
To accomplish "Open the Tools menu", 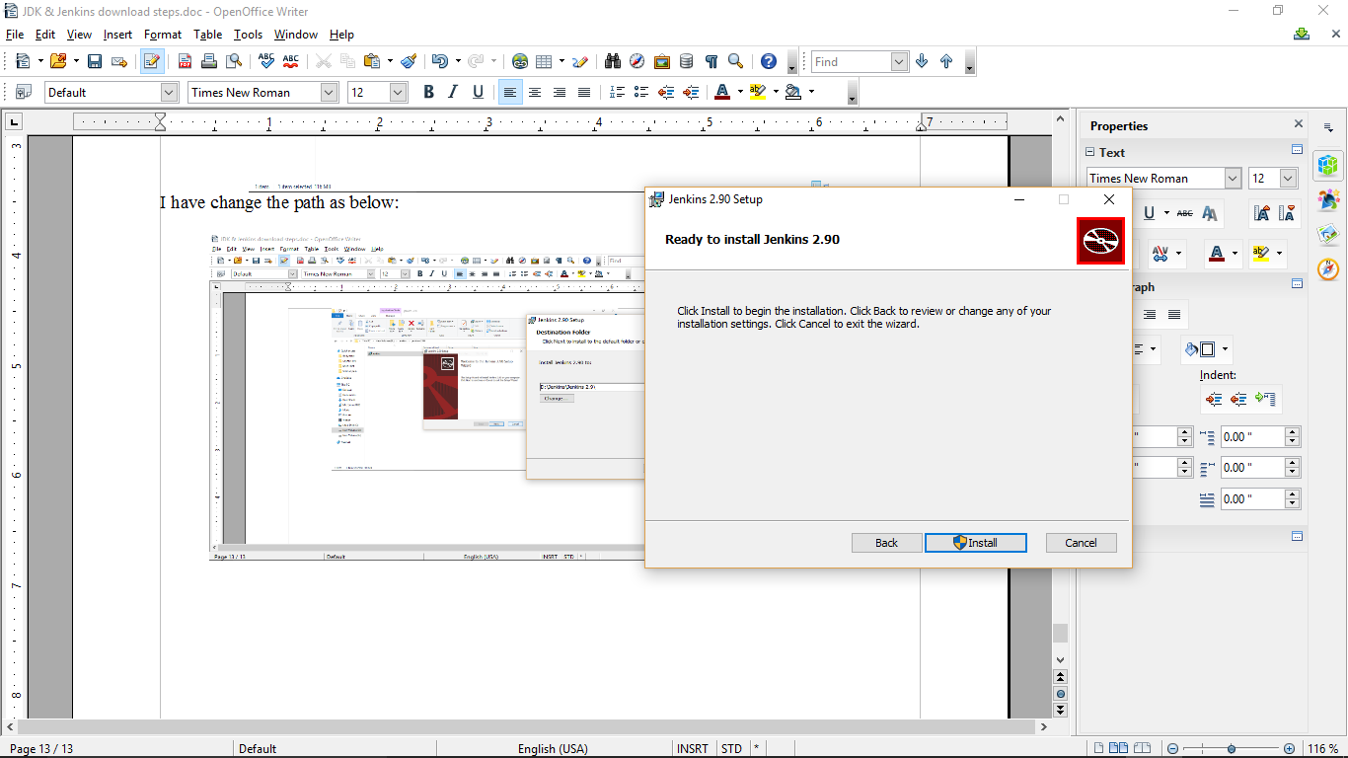I will [248, 34].
